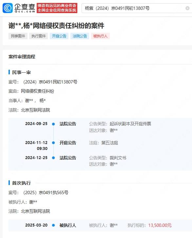Click the 2025-03-20 timeline dot
This screenshot has width=192, height=238.
pyautogui.click(x=53, y=225)
